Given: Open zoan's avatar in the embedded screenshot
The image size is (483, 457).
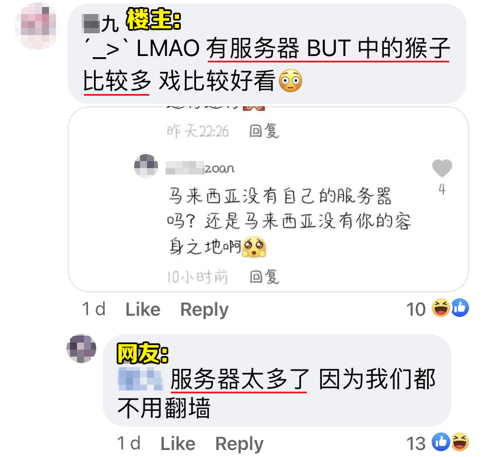Looking at the screenshot, I should coord(146,166).
